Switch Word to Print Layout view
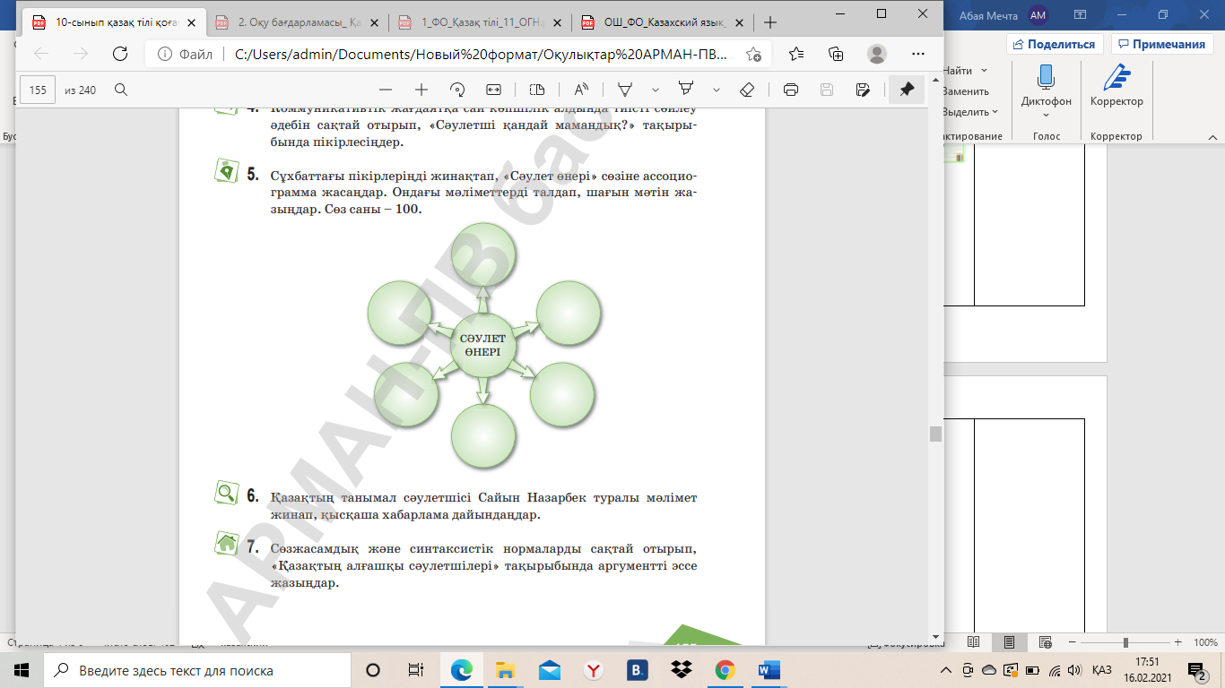 pos(1010,642)
